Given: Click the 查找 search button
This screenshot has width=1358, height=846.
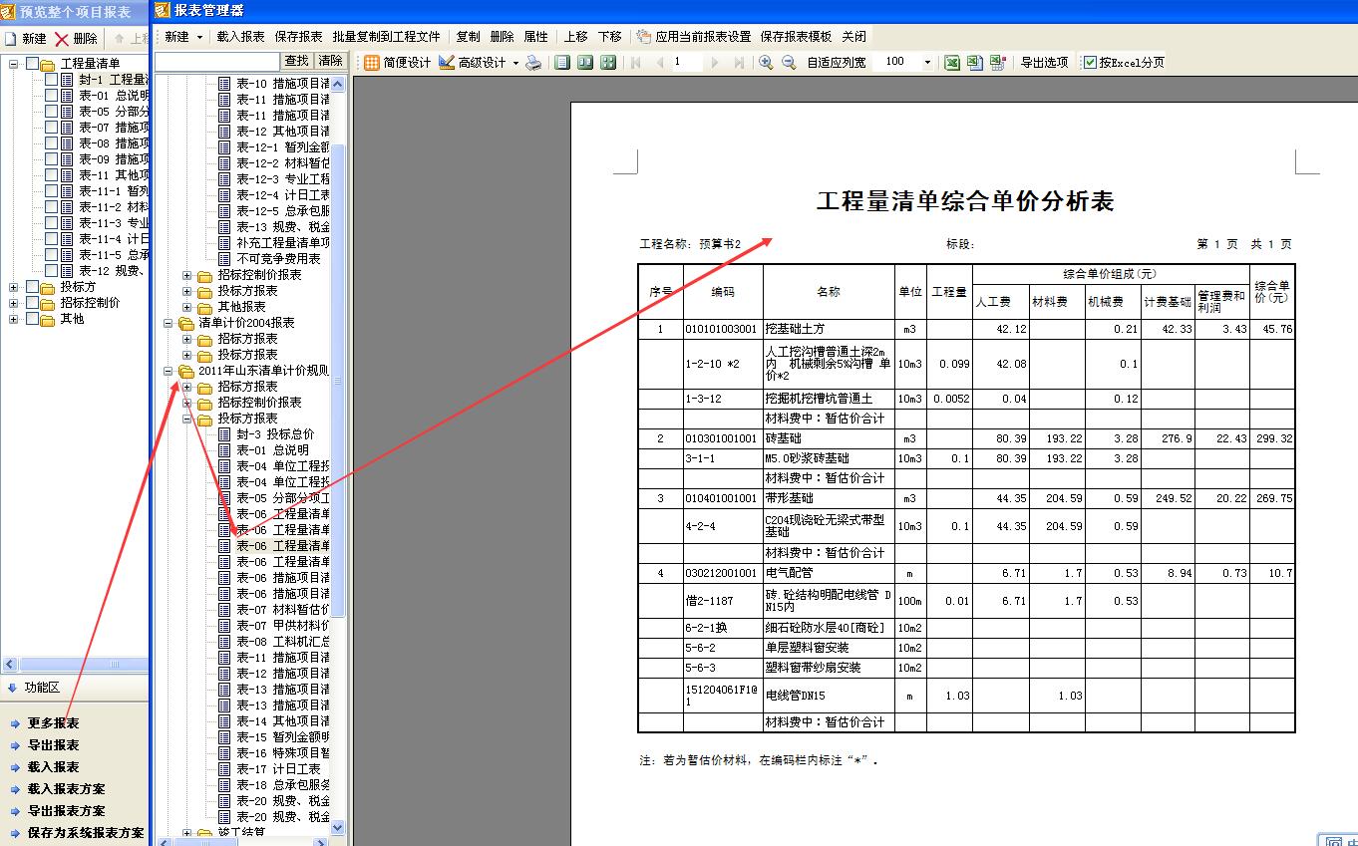Looking at the screenshot, I should (296, 61).
